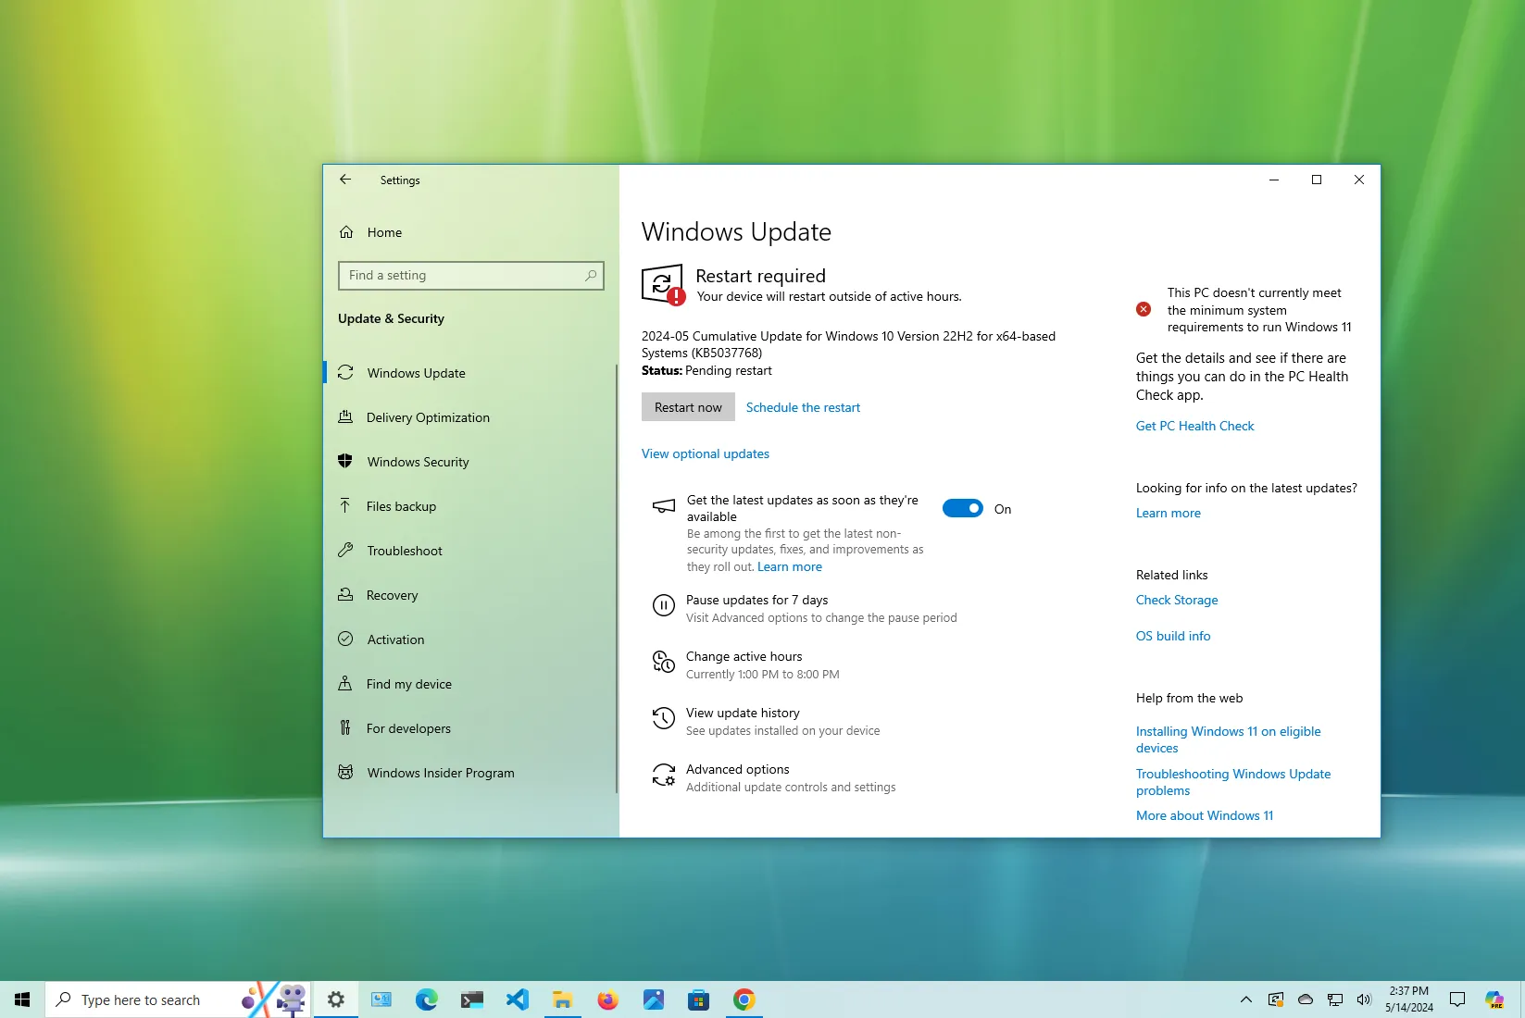Show hidden system tray icons chevron
Image resolution: width=1525 pixels, height=1018 pixels.
click(1245, 999)
